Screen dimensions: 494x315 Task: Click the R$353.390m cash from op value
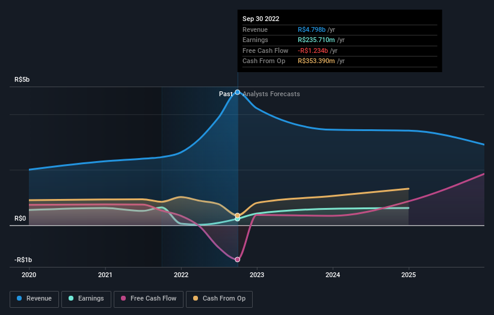click(316, 61)
